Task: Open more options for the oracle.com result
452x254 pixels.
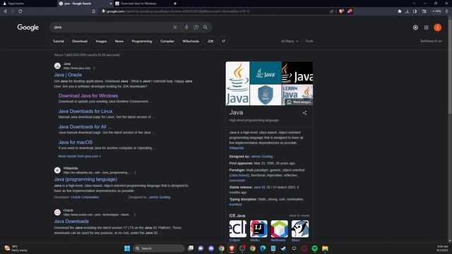Action: coord(135,214)
